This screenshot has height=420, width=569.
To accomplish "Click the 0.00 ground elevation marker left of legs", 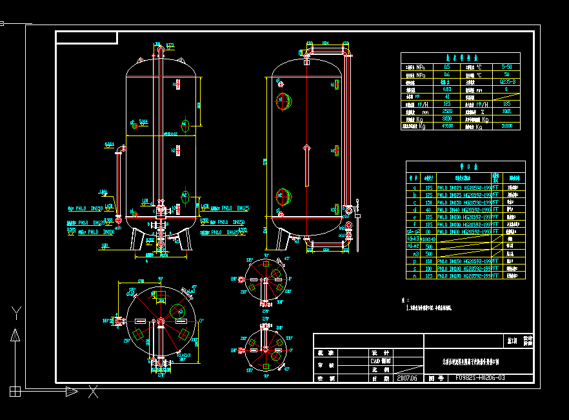I will [x=105, y=246].
